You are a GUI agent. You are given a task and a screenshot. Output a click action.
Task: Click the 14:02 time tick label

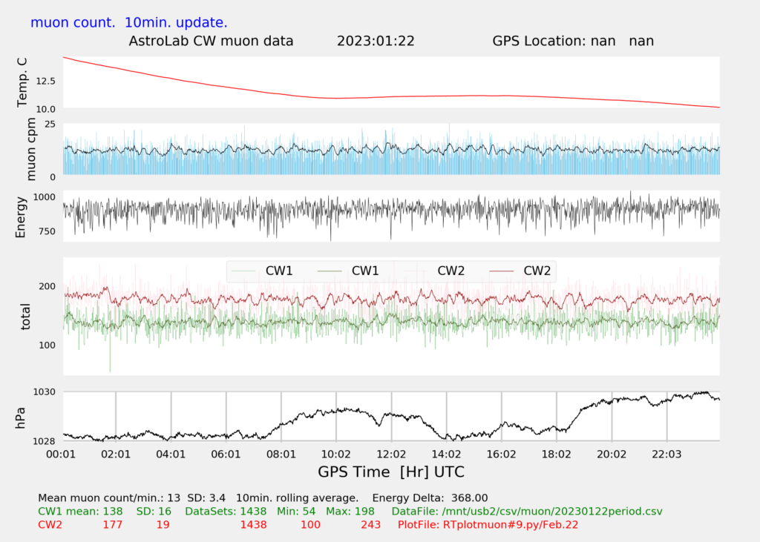pos(446,455)
